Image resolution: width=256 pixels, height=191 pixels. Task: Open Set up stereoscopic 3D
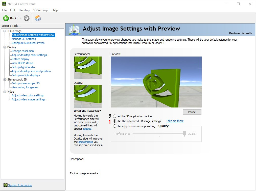click(26, 83)
